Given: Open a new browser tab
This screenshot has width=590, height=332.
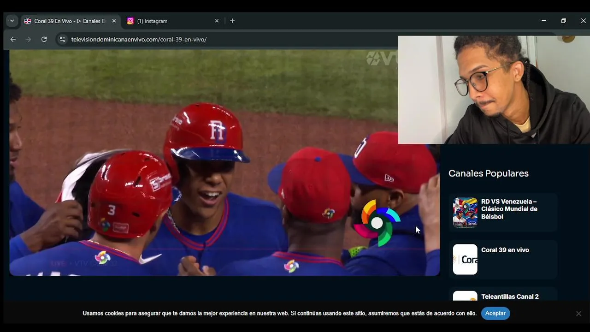Looking at the screenshot, I should pos(232,21).
